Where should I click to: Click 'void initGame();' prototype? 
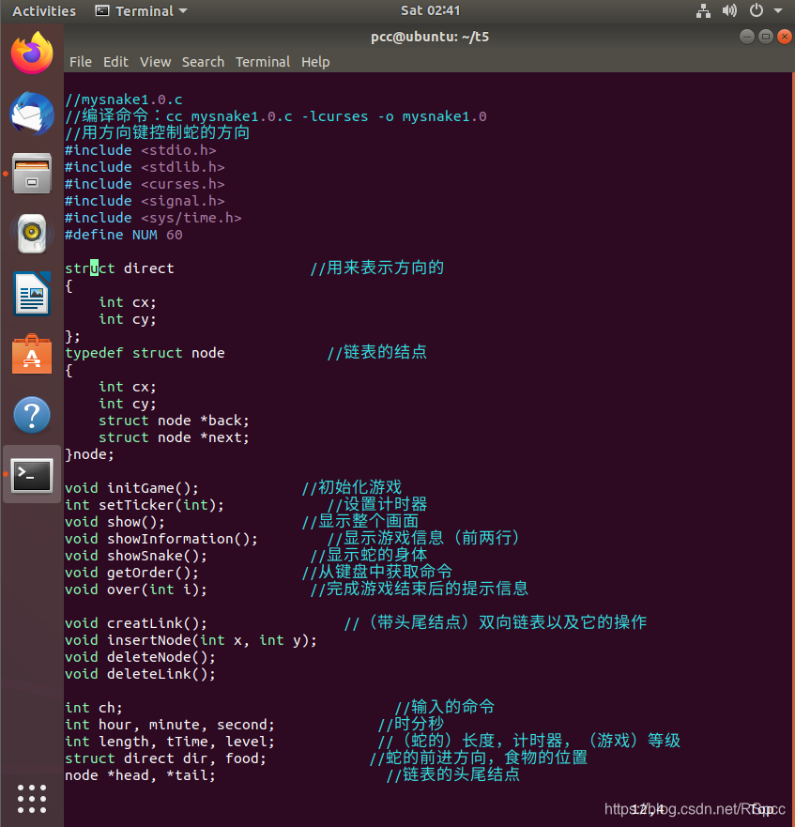132,488
